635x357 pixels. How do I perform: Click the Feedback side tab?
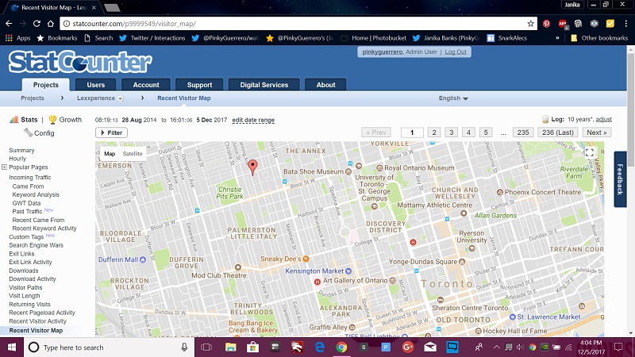click(620, 179)
